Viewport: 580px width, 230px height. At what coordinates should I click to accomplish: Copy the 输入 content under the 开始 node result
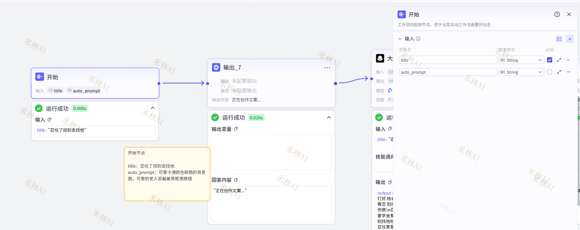[x=49, y=120]
